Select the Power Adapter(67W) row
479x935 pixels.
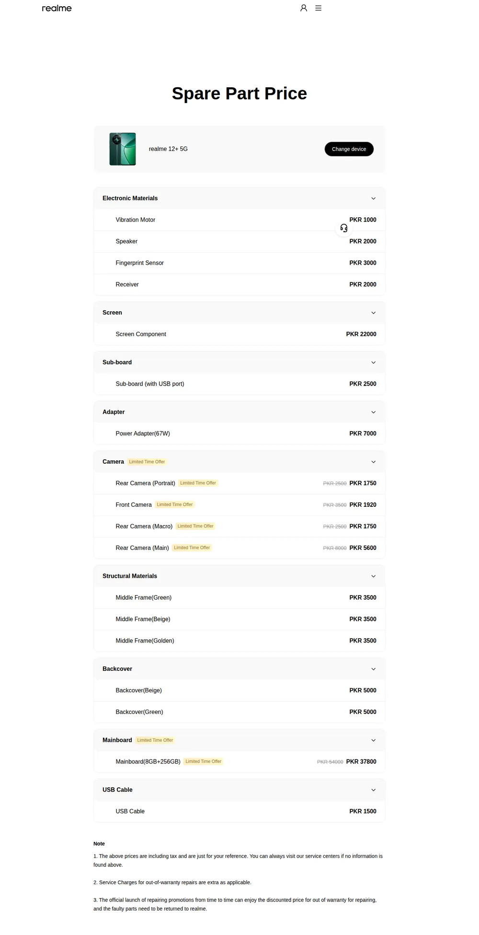239,433
